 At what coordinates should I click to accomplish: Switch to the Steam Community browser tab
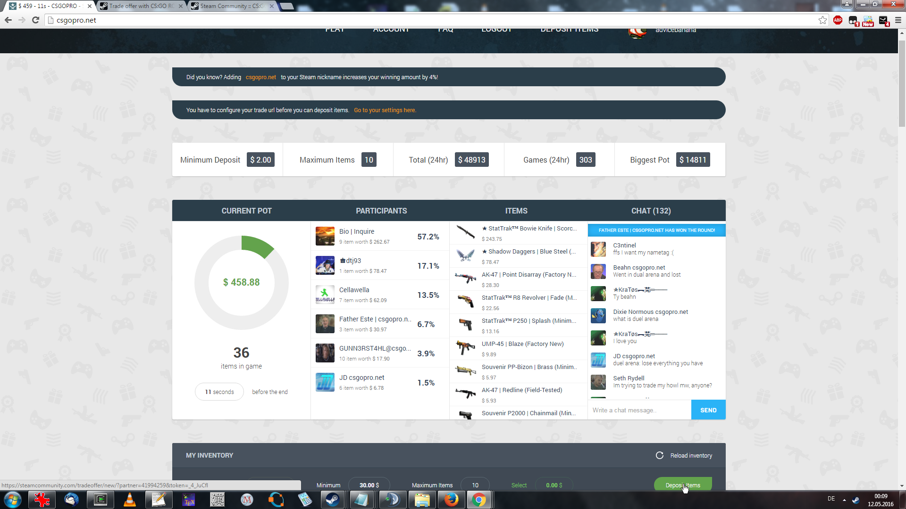tap(231, 6)
